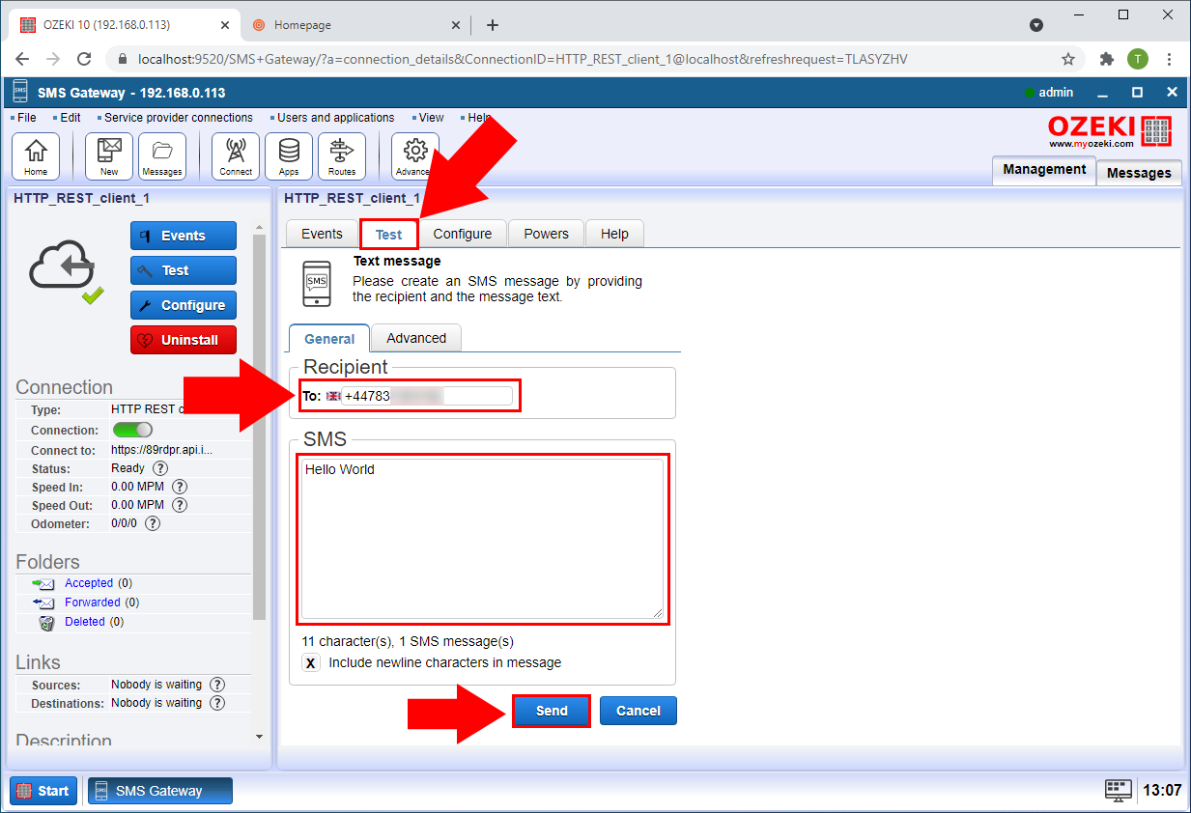Click the browser Extensions puzzle icon
Screen dimensions: 1191x813
[x=1107, y=59]
